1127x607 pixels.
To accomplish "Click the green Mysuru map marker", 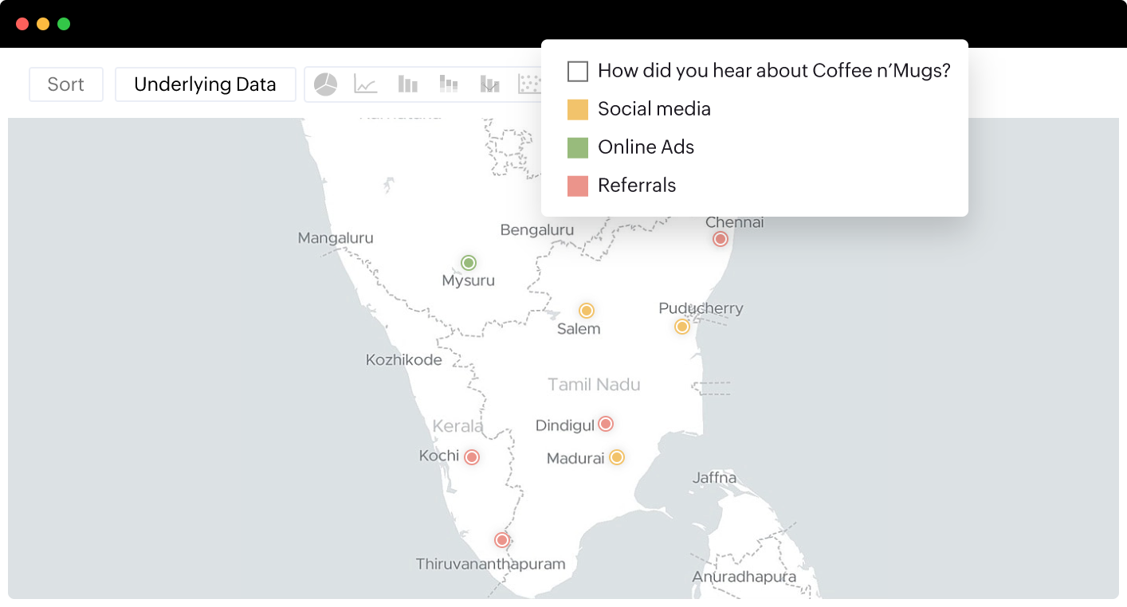I will coord(469,263).
